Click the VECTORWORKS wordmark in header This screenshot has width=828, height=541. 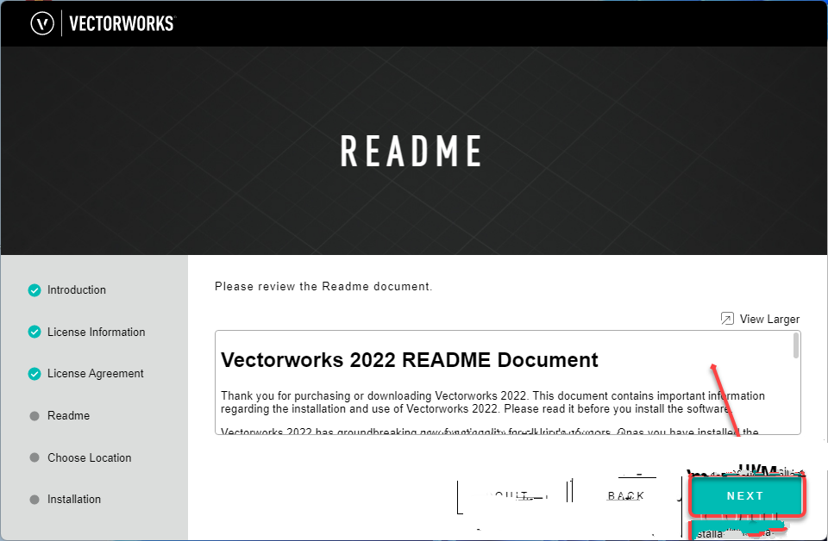pos(122,24)
